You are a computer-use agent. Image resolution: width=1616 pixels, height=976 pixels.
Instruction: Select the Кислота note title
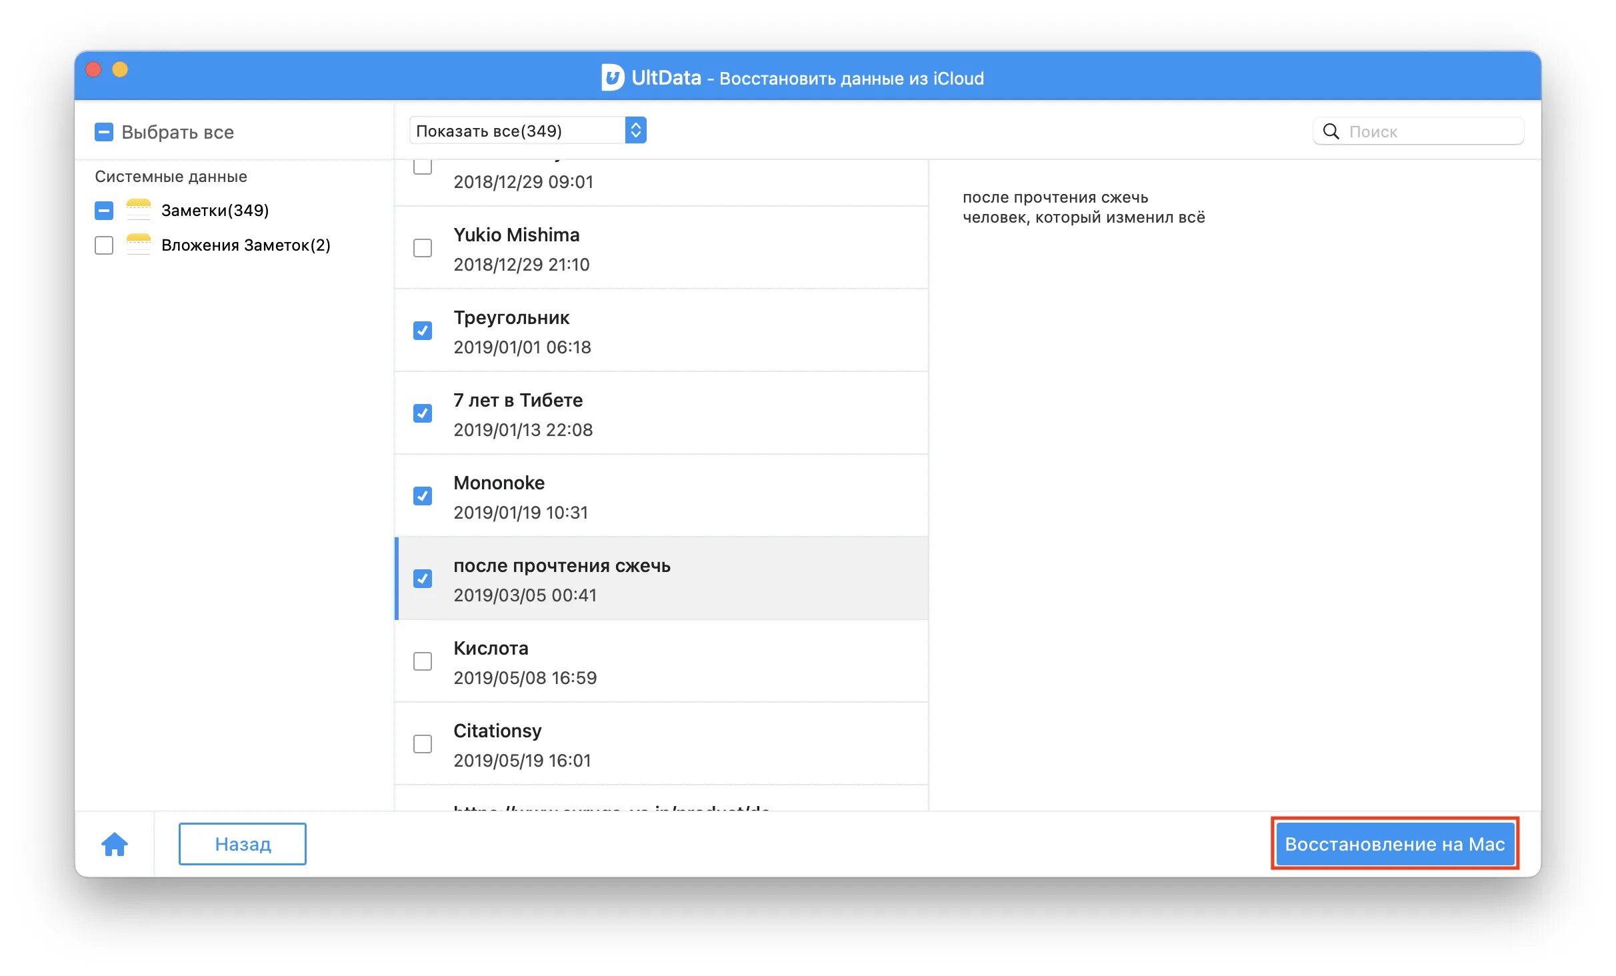pyautogui.click(x=491, y=649)
